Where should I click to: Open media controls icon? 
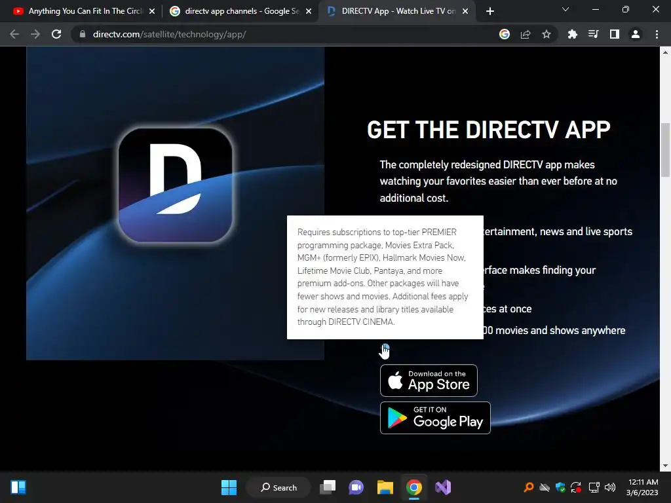(x=593, y=34)
